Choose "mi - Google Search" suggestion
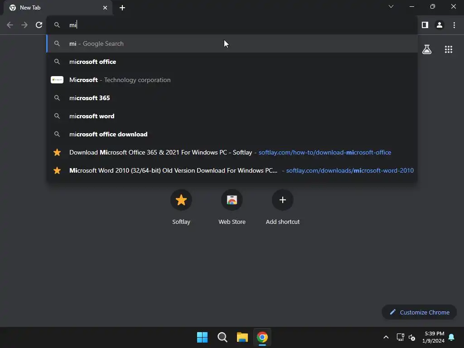The height and width of the screenshot is (348, 464). [232, 44]
